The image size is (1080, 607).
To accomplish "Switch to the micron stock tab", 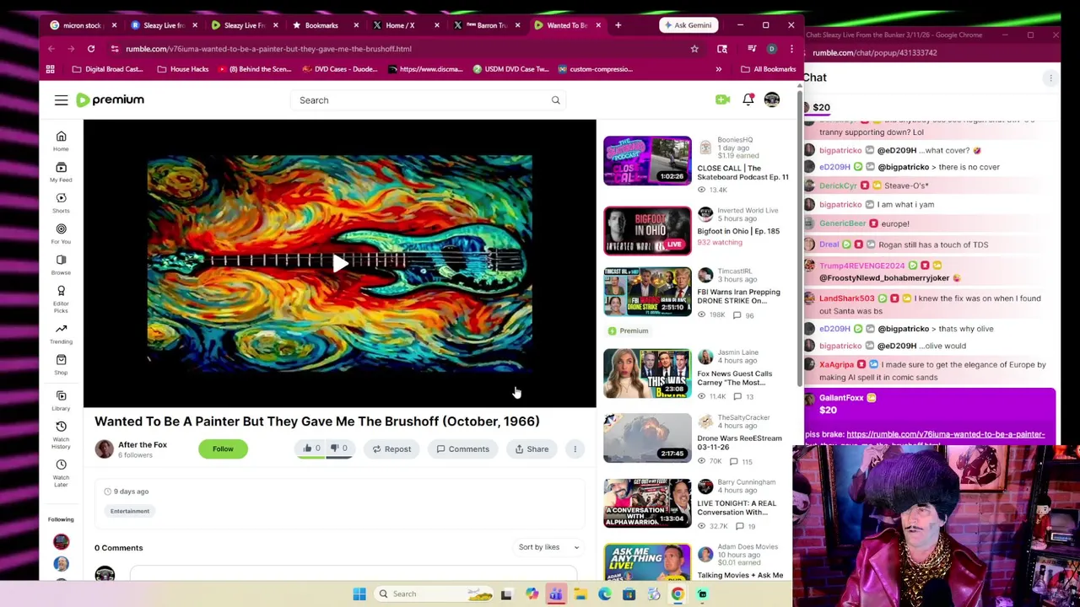I will [x=83, y=25].
